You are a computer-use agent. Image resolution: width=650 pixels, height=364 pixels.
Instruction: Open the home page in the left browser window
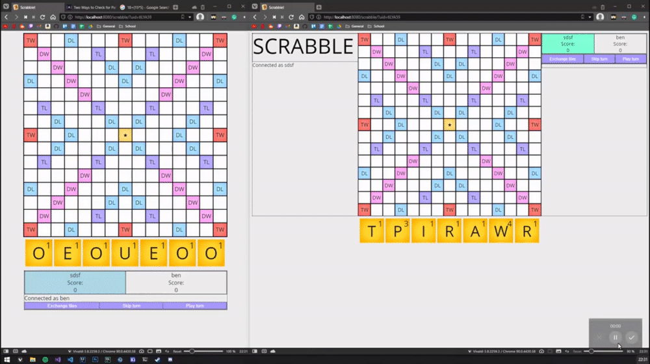[53, 17]
